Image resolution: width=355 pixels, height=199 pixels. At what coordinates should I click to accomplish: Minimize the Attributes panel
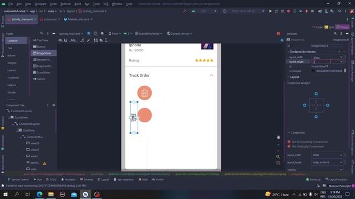[347, 33]
